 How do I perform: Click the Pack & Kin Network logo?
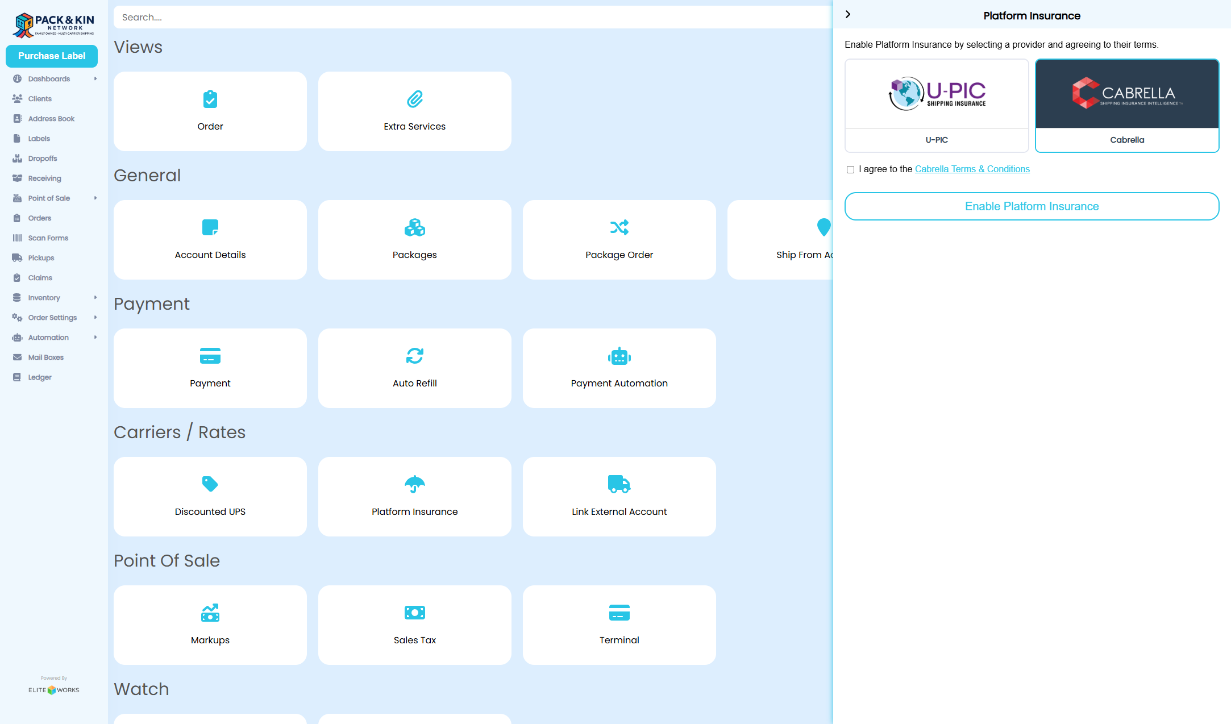53,24
